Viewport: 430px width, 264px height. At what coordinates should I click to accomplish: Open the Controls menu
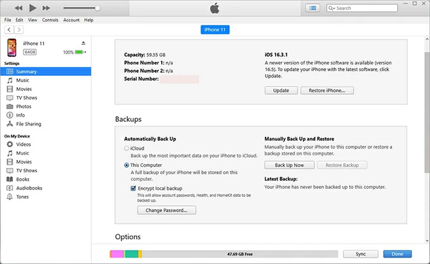coord(50,20)
